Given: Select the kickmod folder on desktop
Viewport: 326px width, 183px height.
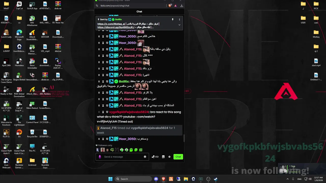Looking at the screenshot, I should (32, 162).
